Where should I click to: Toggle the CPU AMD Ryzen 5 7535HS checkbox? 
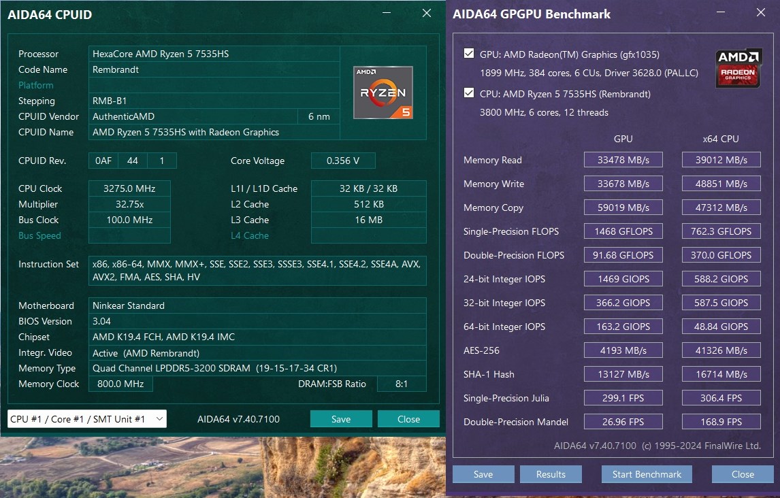pos(468,93)
